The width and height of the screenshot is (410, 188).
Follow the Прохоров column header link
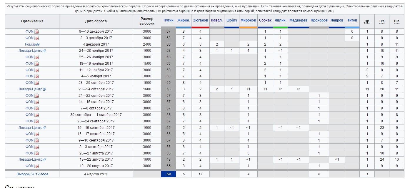point(319,20)
